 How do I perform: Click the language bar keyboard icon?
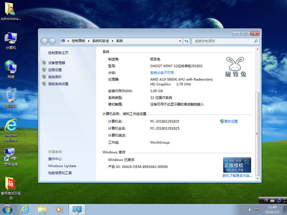(x=272, y=201)
